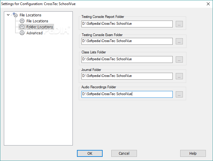This screenshot has width=213, height=161.
Task: Browse for Journal Folder
Action: pyautogui.click(x=179, y=76)
